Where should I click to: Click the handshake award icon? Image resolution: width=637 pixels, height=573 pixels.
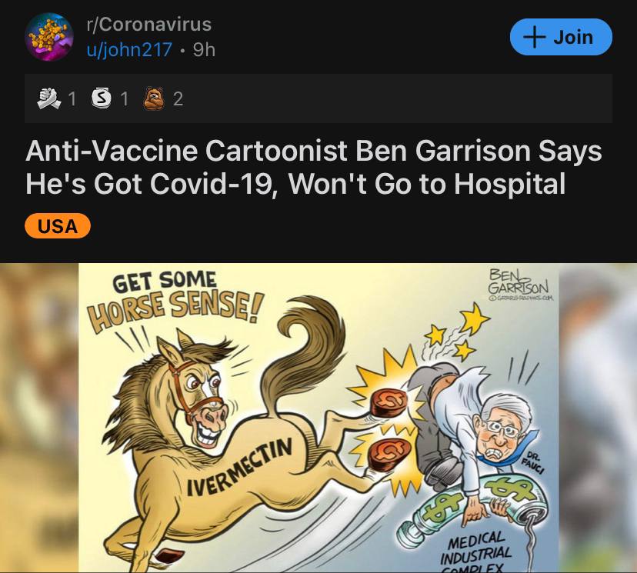(49, 98)
